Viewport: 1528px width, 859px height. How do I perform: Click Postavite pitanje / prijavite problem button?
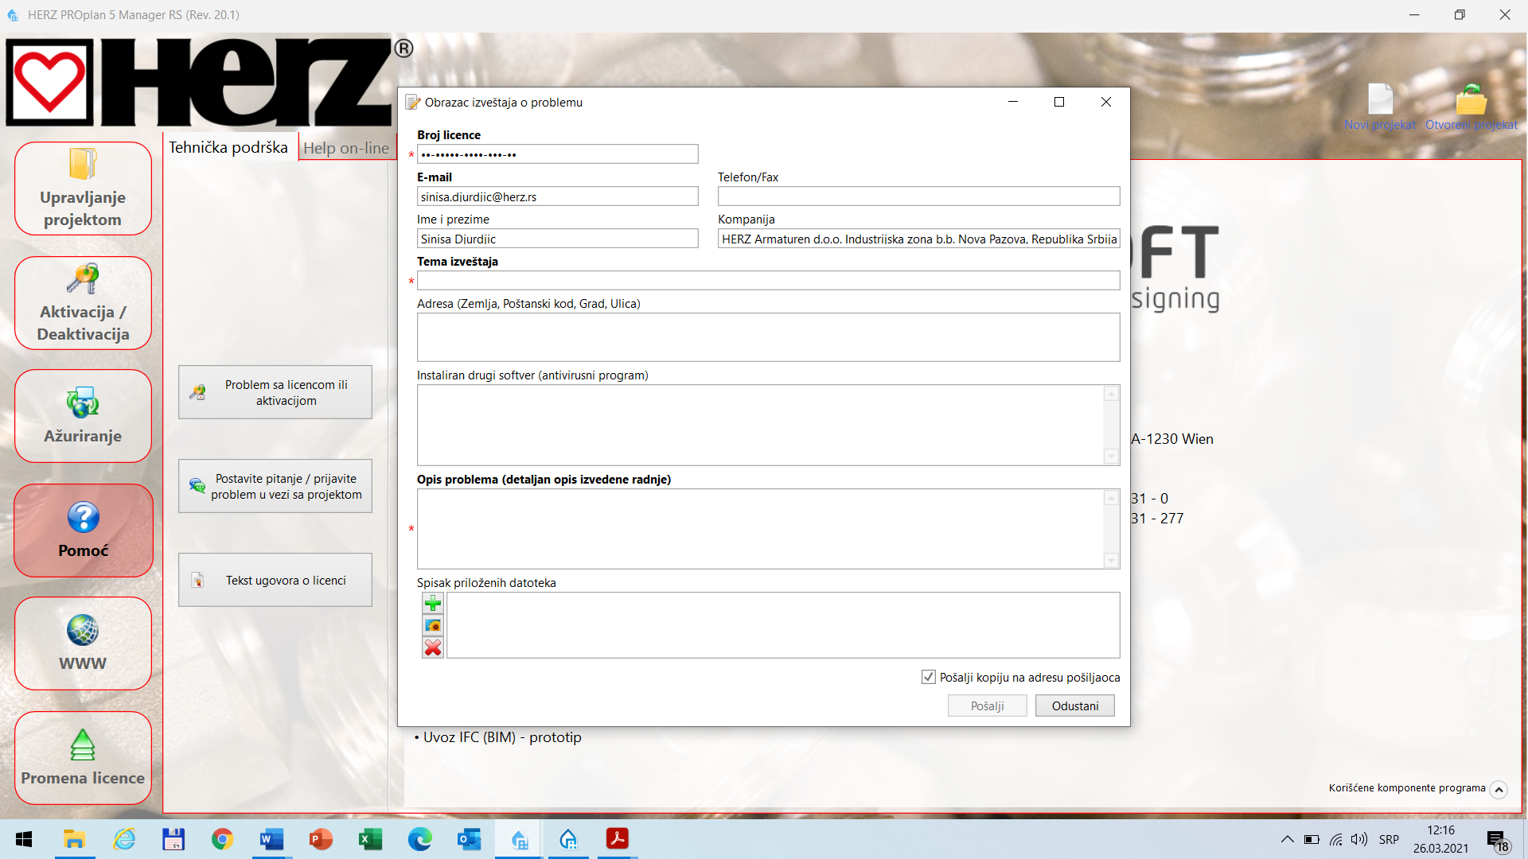coord(275,486)
